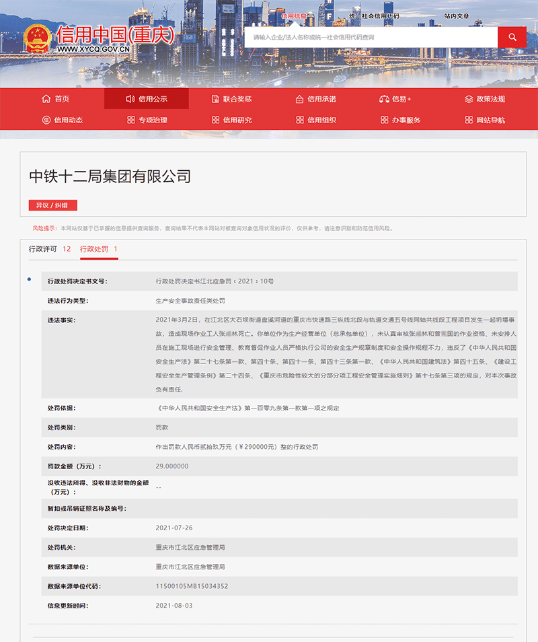
Task: Click the 行政处罚决定书文号 field label
Action: (77, 281)
